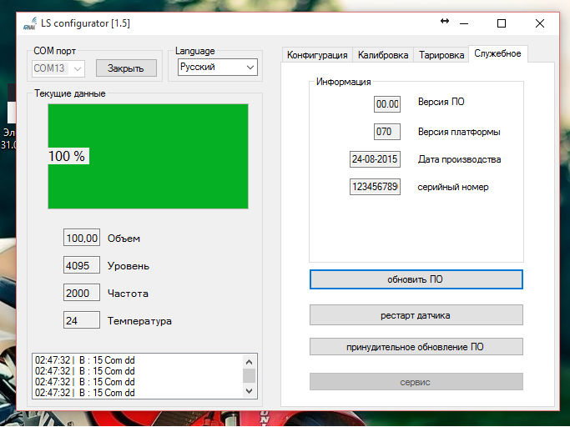Click the green 100 % level indicator
The image size is (570, 427).
coord(148,156)
